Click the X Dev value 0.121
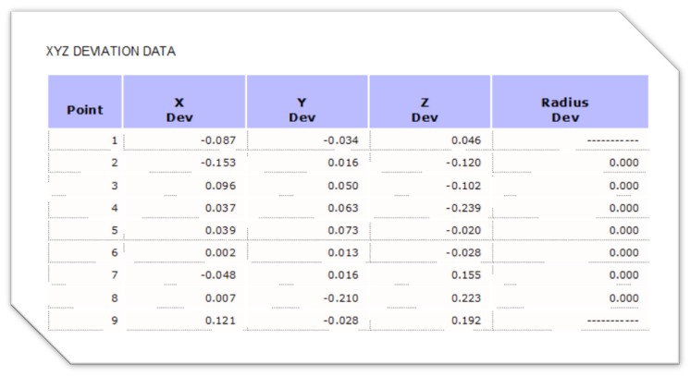The width and height of the screenshot is (690, 376). click(x=222, y=320)
